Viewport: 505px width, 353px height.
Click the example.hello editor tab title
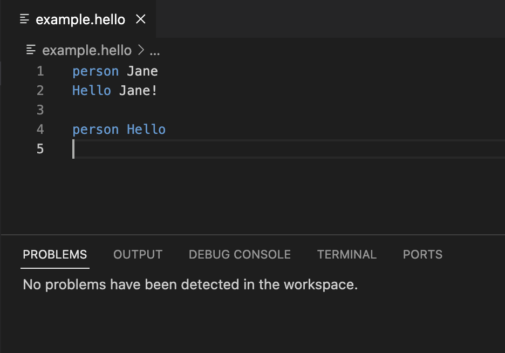(x=81, y=18)
